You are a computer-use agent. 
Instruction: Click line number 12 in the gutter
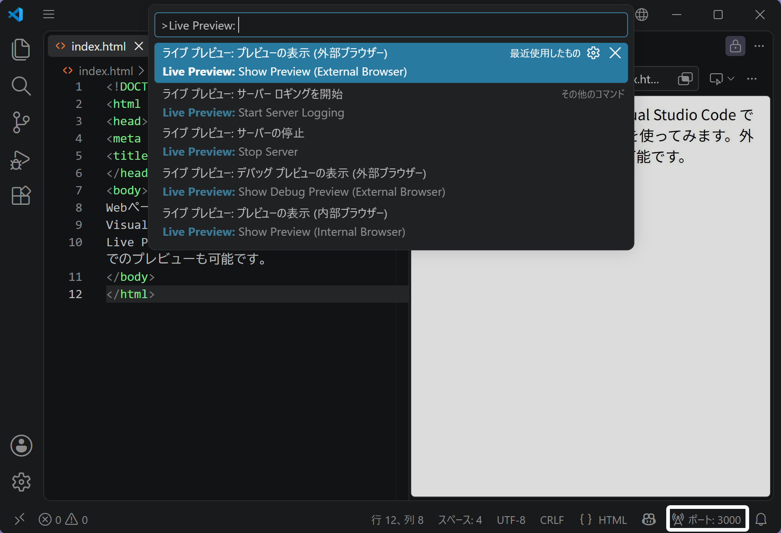pos(75,294)
